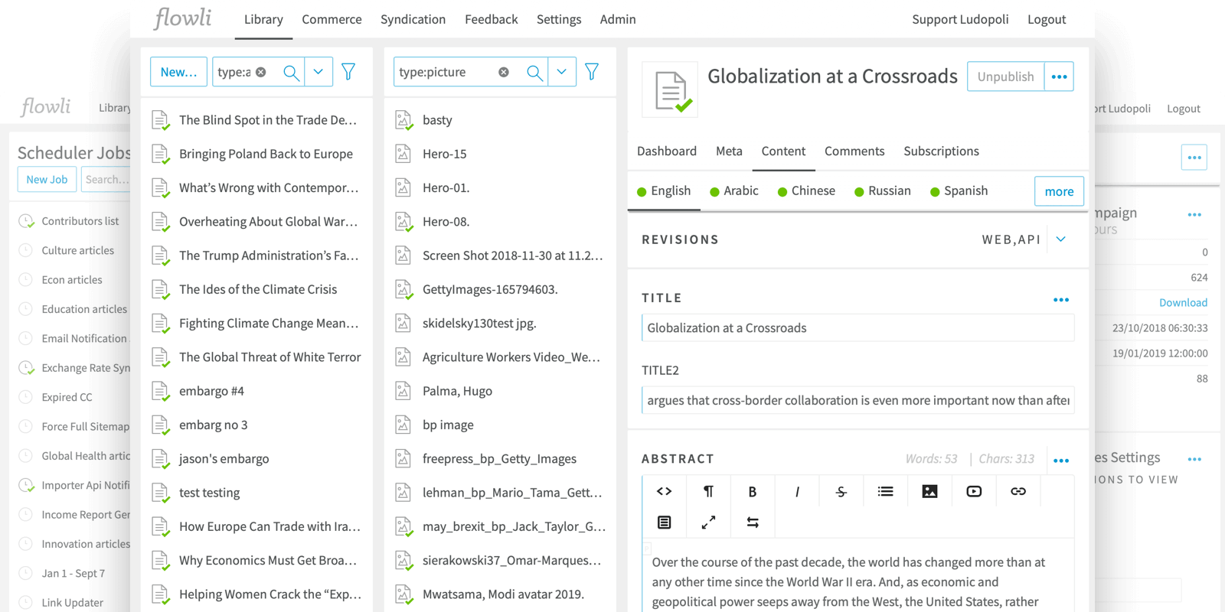Click Download link in background panel
This screenshot has width=1225, height=612.
tap(1183, 303)
